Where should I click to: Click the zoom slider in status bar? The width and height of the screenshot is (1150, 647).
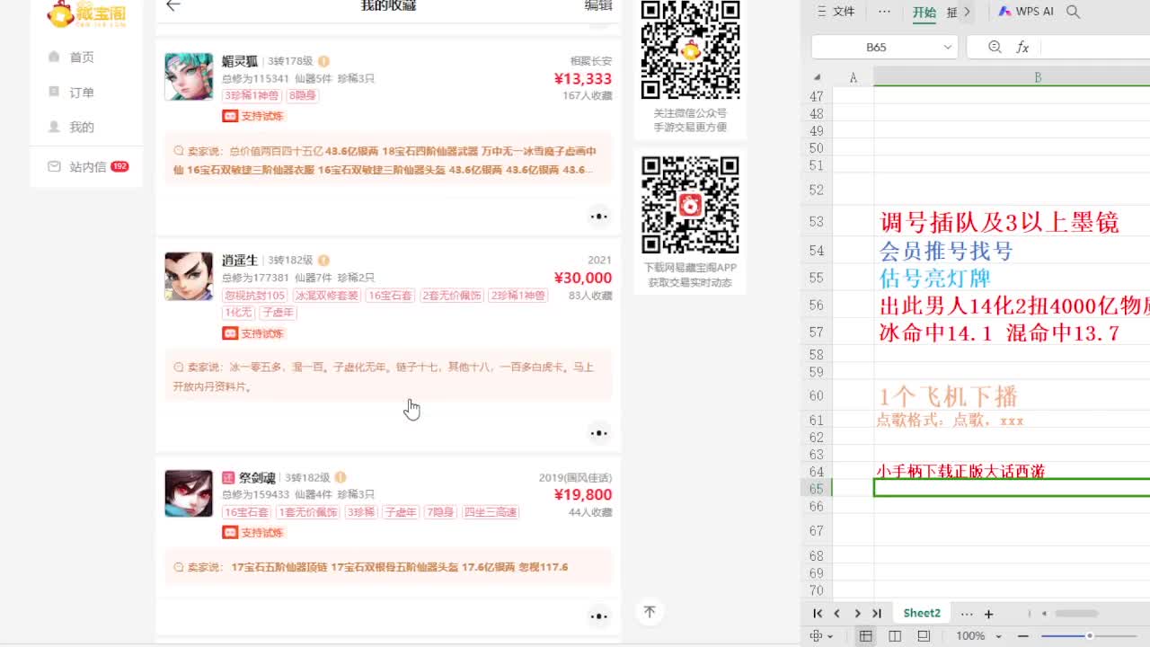point(1090,635)
